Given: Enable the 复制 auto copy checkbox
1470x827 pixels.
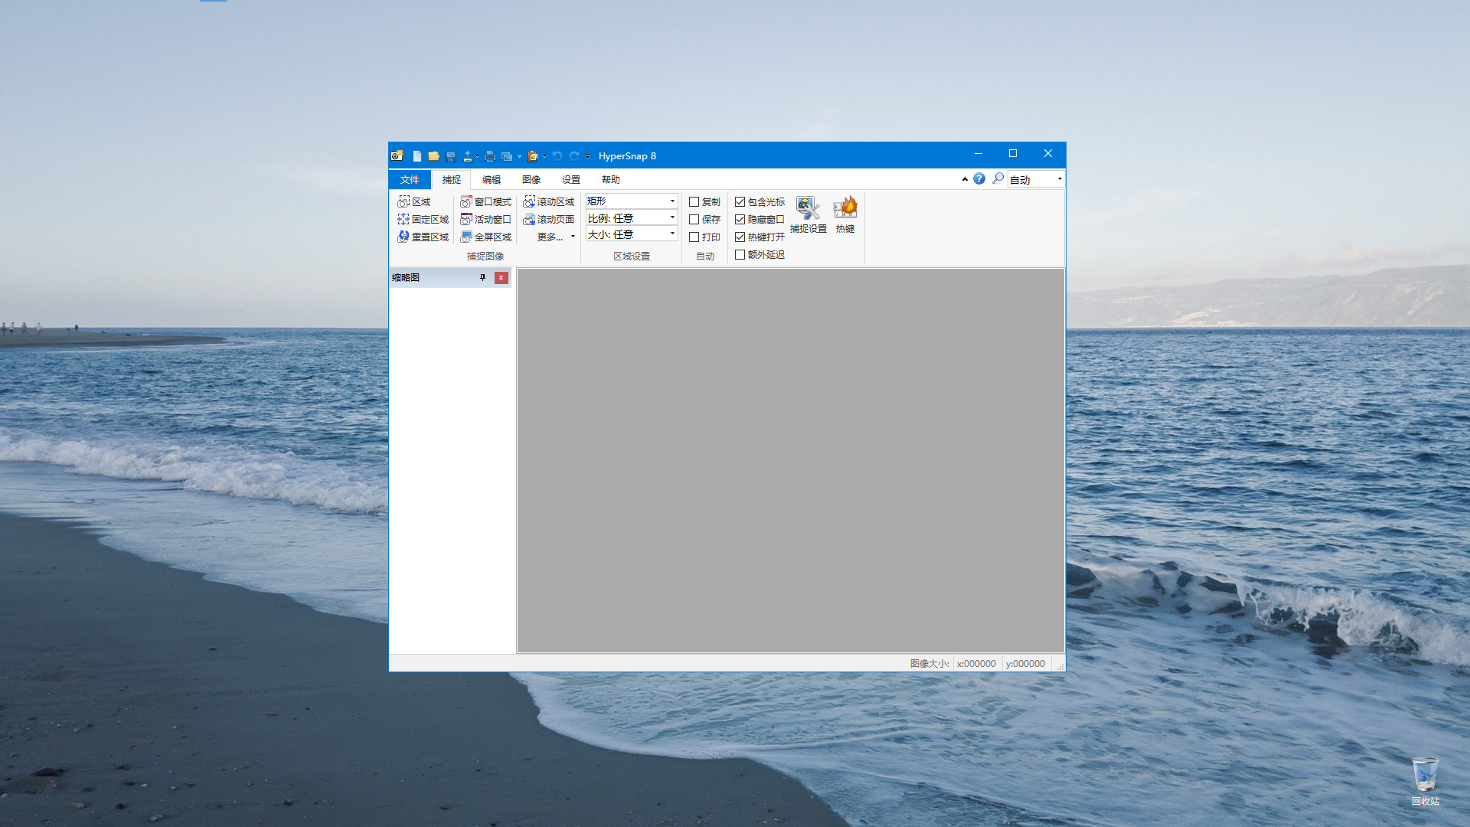Looking at the screenshot, I should tap(694, 201).
